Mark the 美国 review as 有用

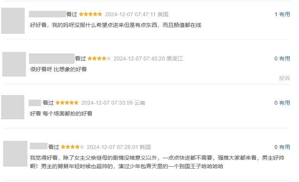(284, 14)
